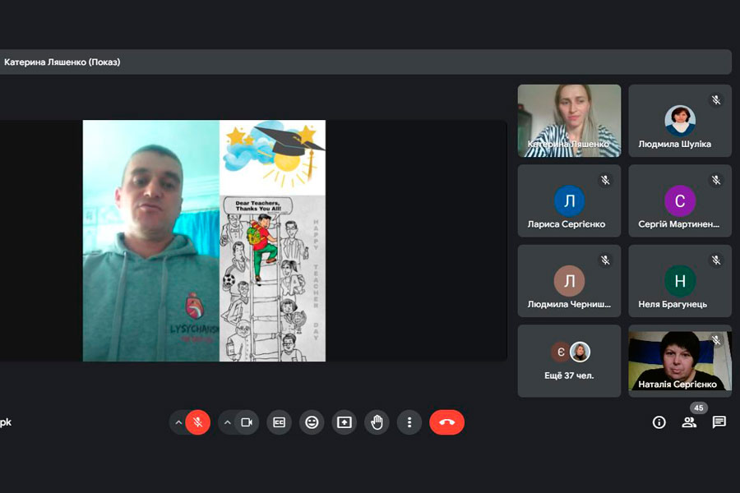
Task: Click muted mic icon on Сергій Мартинен... tile
Action: (716, 180)
